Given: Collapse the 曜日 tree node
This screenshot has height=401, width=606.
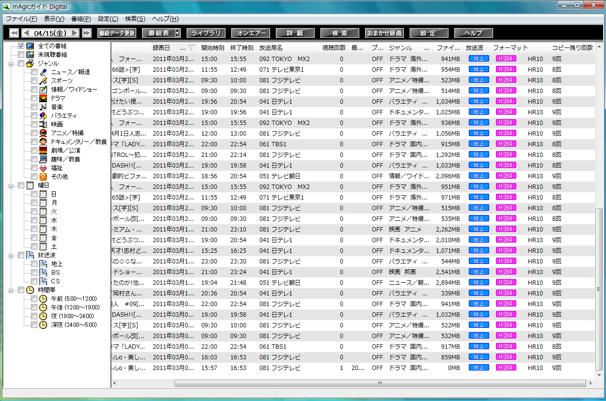Looking at the screenshot, I should [11, 185].
